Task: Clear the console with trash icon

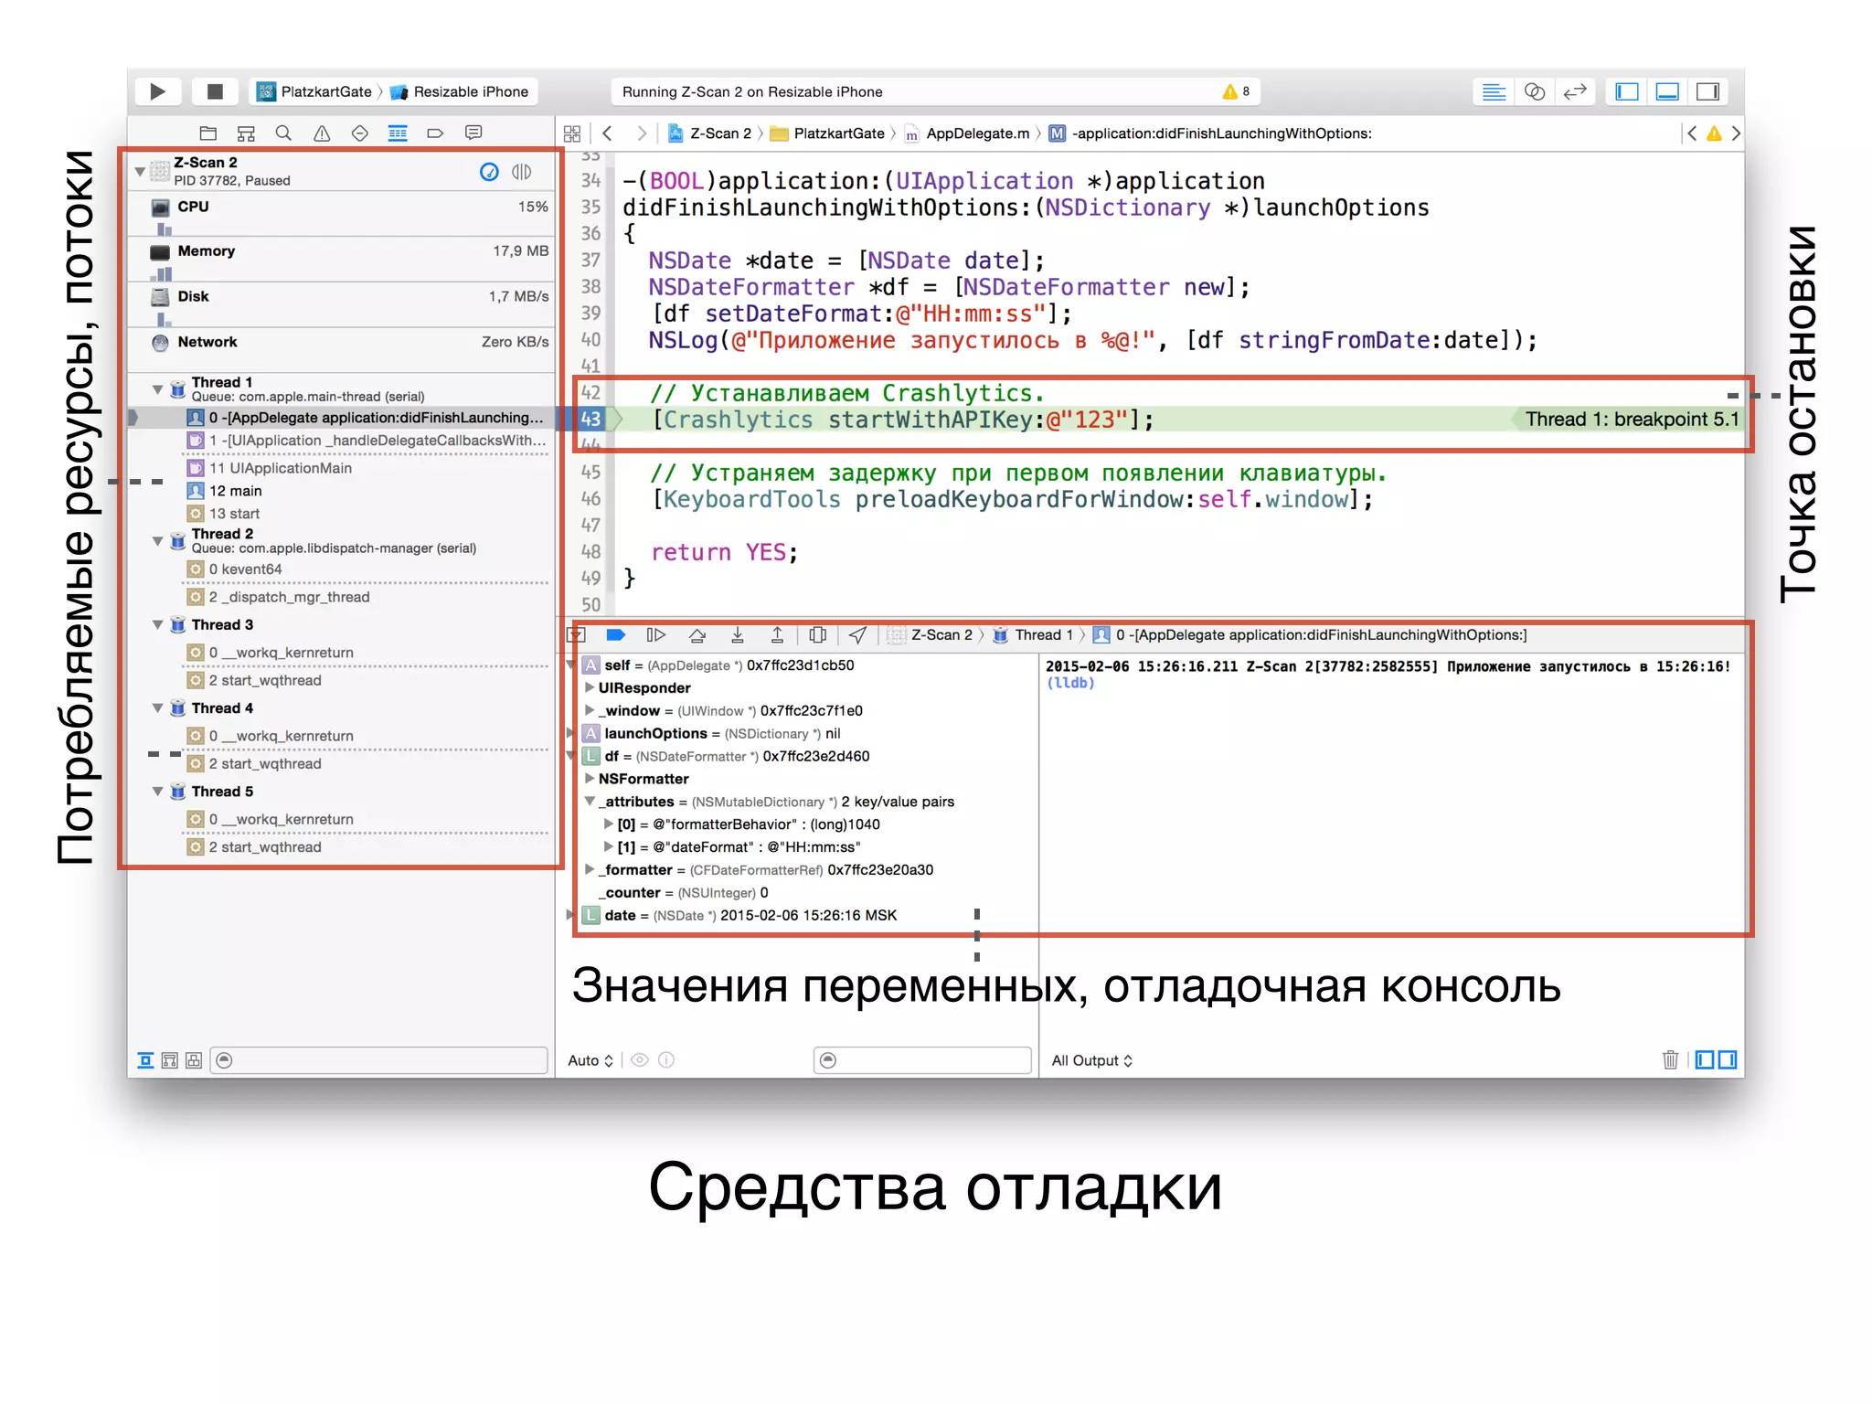Action: click(1670, 1060)
